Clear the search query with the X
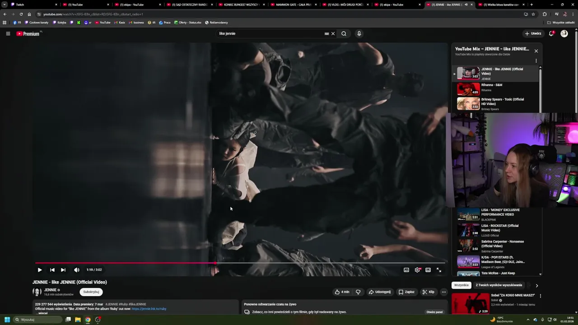 pyautogui.click(x=333, y=33)
